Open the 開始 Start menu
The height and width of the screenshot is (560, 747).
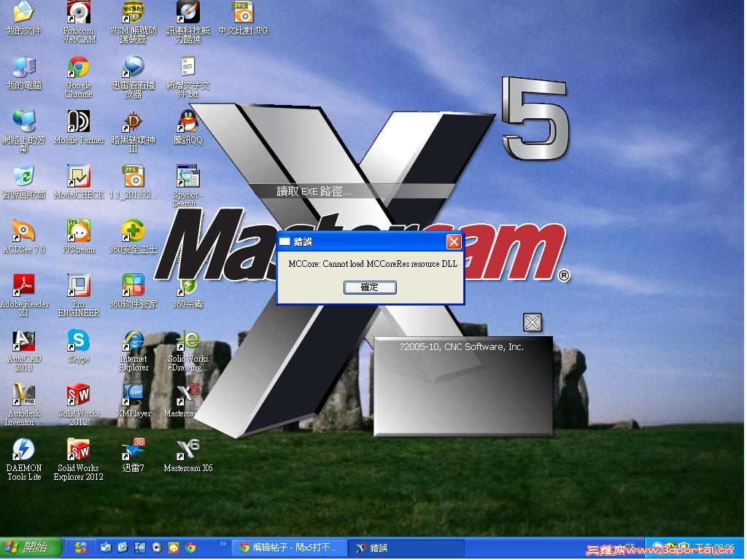coord(31,548)
